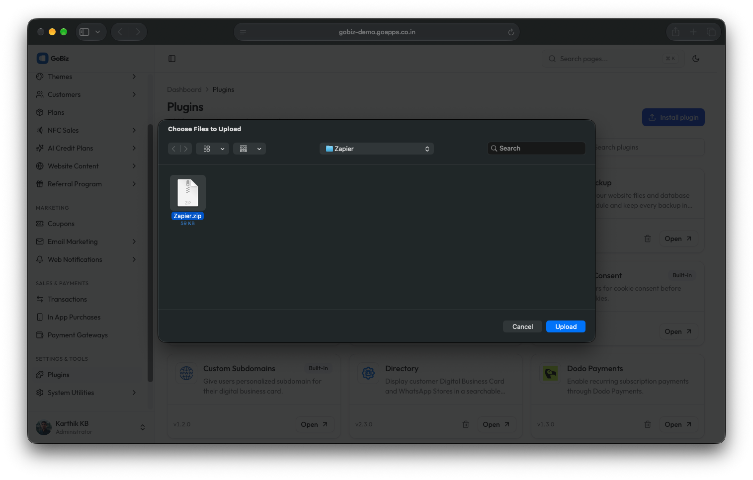Click the Search field in file dialog
753x480 pixels.
click(536, 148)
